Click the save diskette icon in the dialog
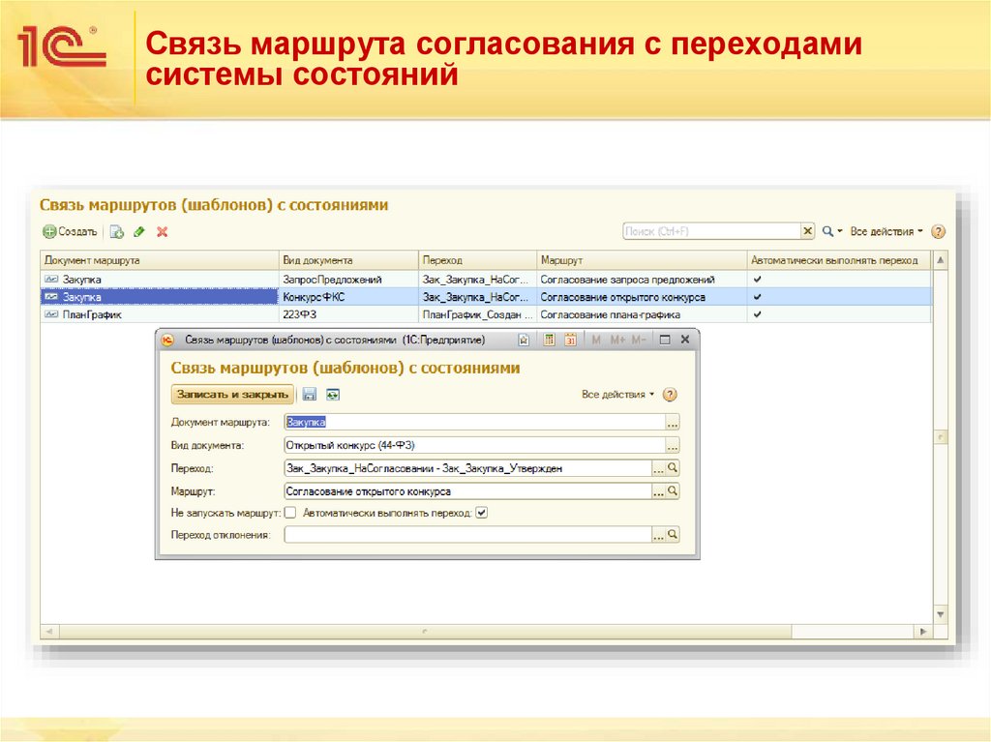The image size is (991, 742). pyautogui.click(x=308, y=394)
